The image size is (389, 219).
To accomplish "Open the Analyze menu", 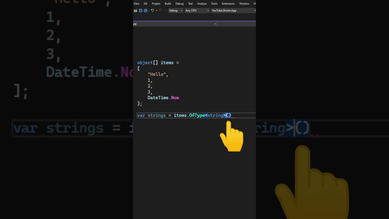I will pos(202,4).
